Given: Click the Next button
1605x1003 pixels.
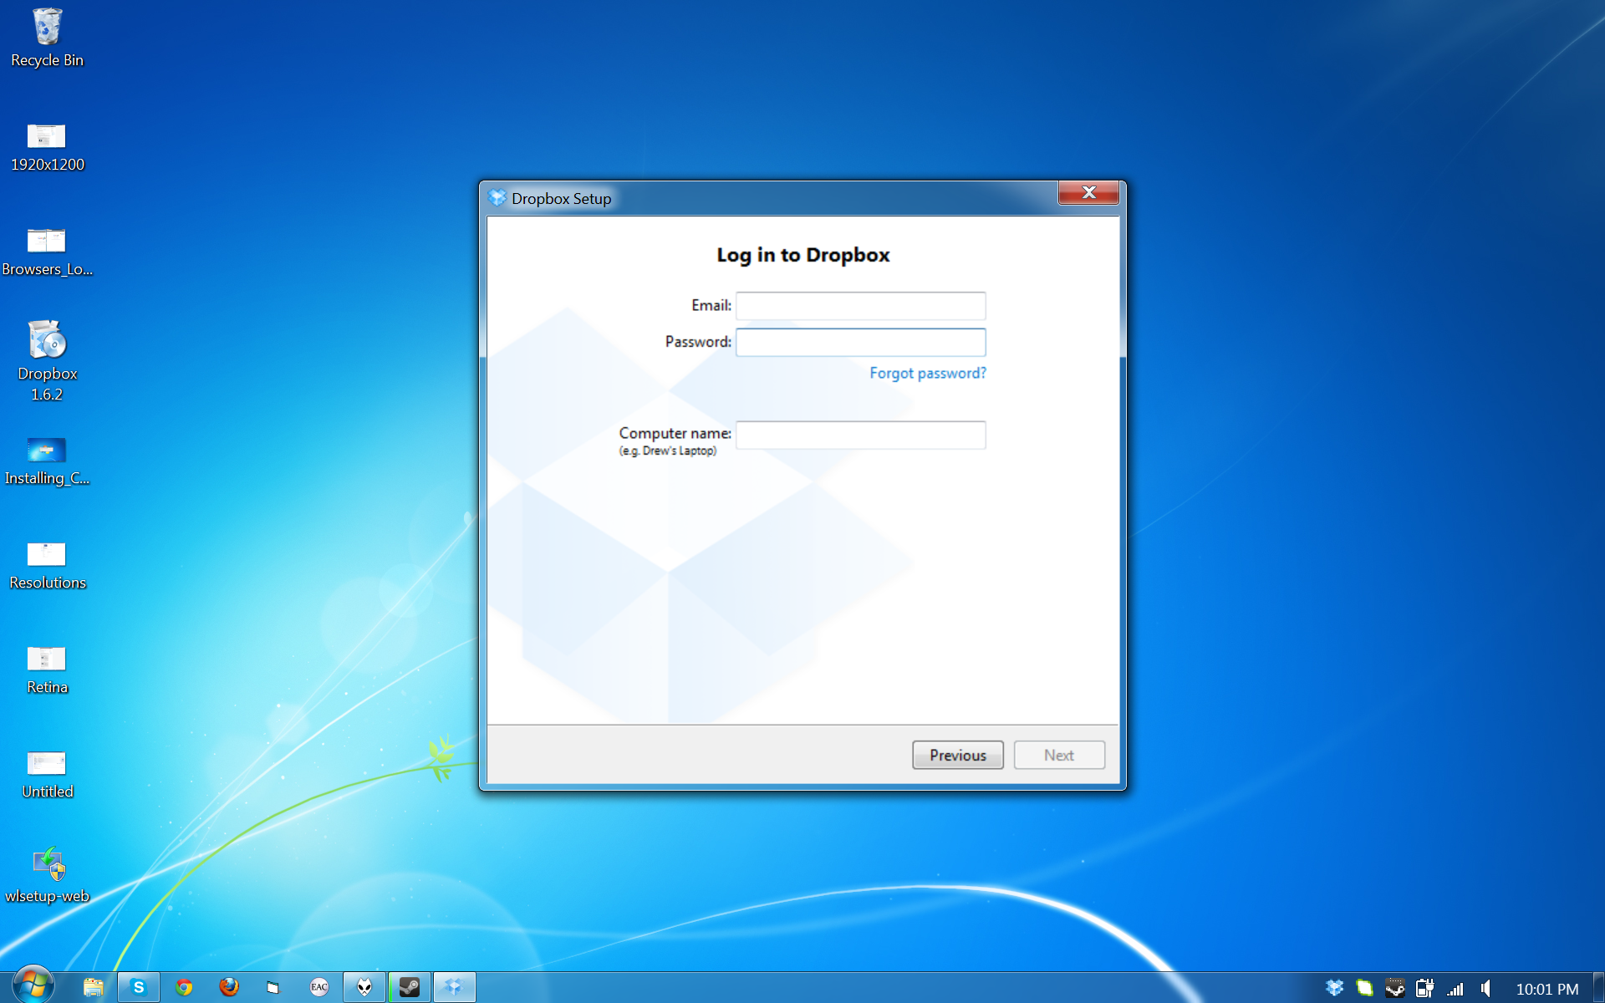Looking at the screenshot, I should click(1058, 755).
